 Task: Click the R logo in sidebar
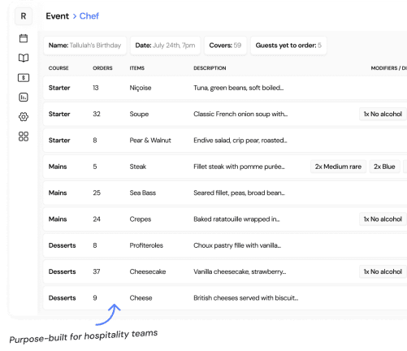click(24, 16)
